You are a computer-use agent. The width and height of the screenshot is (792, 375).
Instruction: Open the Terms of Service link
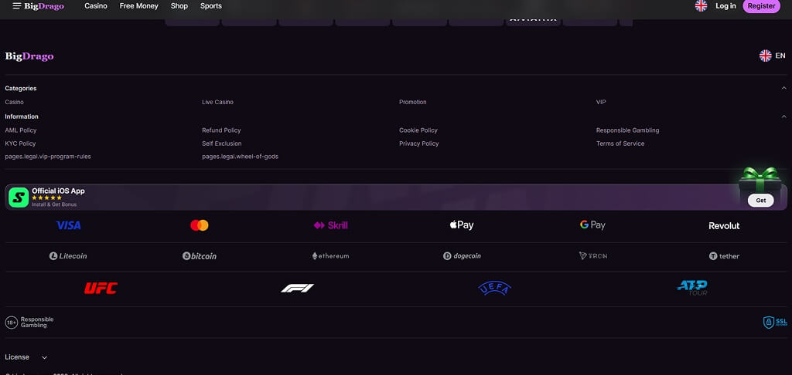pyautogui.click(x=620, y=144)
